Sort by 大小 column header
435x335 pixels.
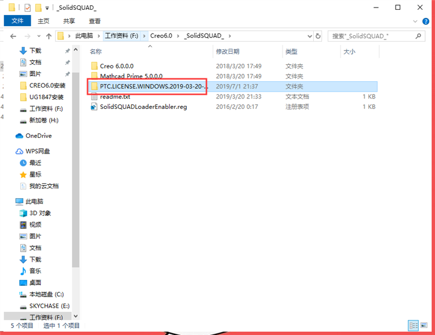(x=349, y=52)
